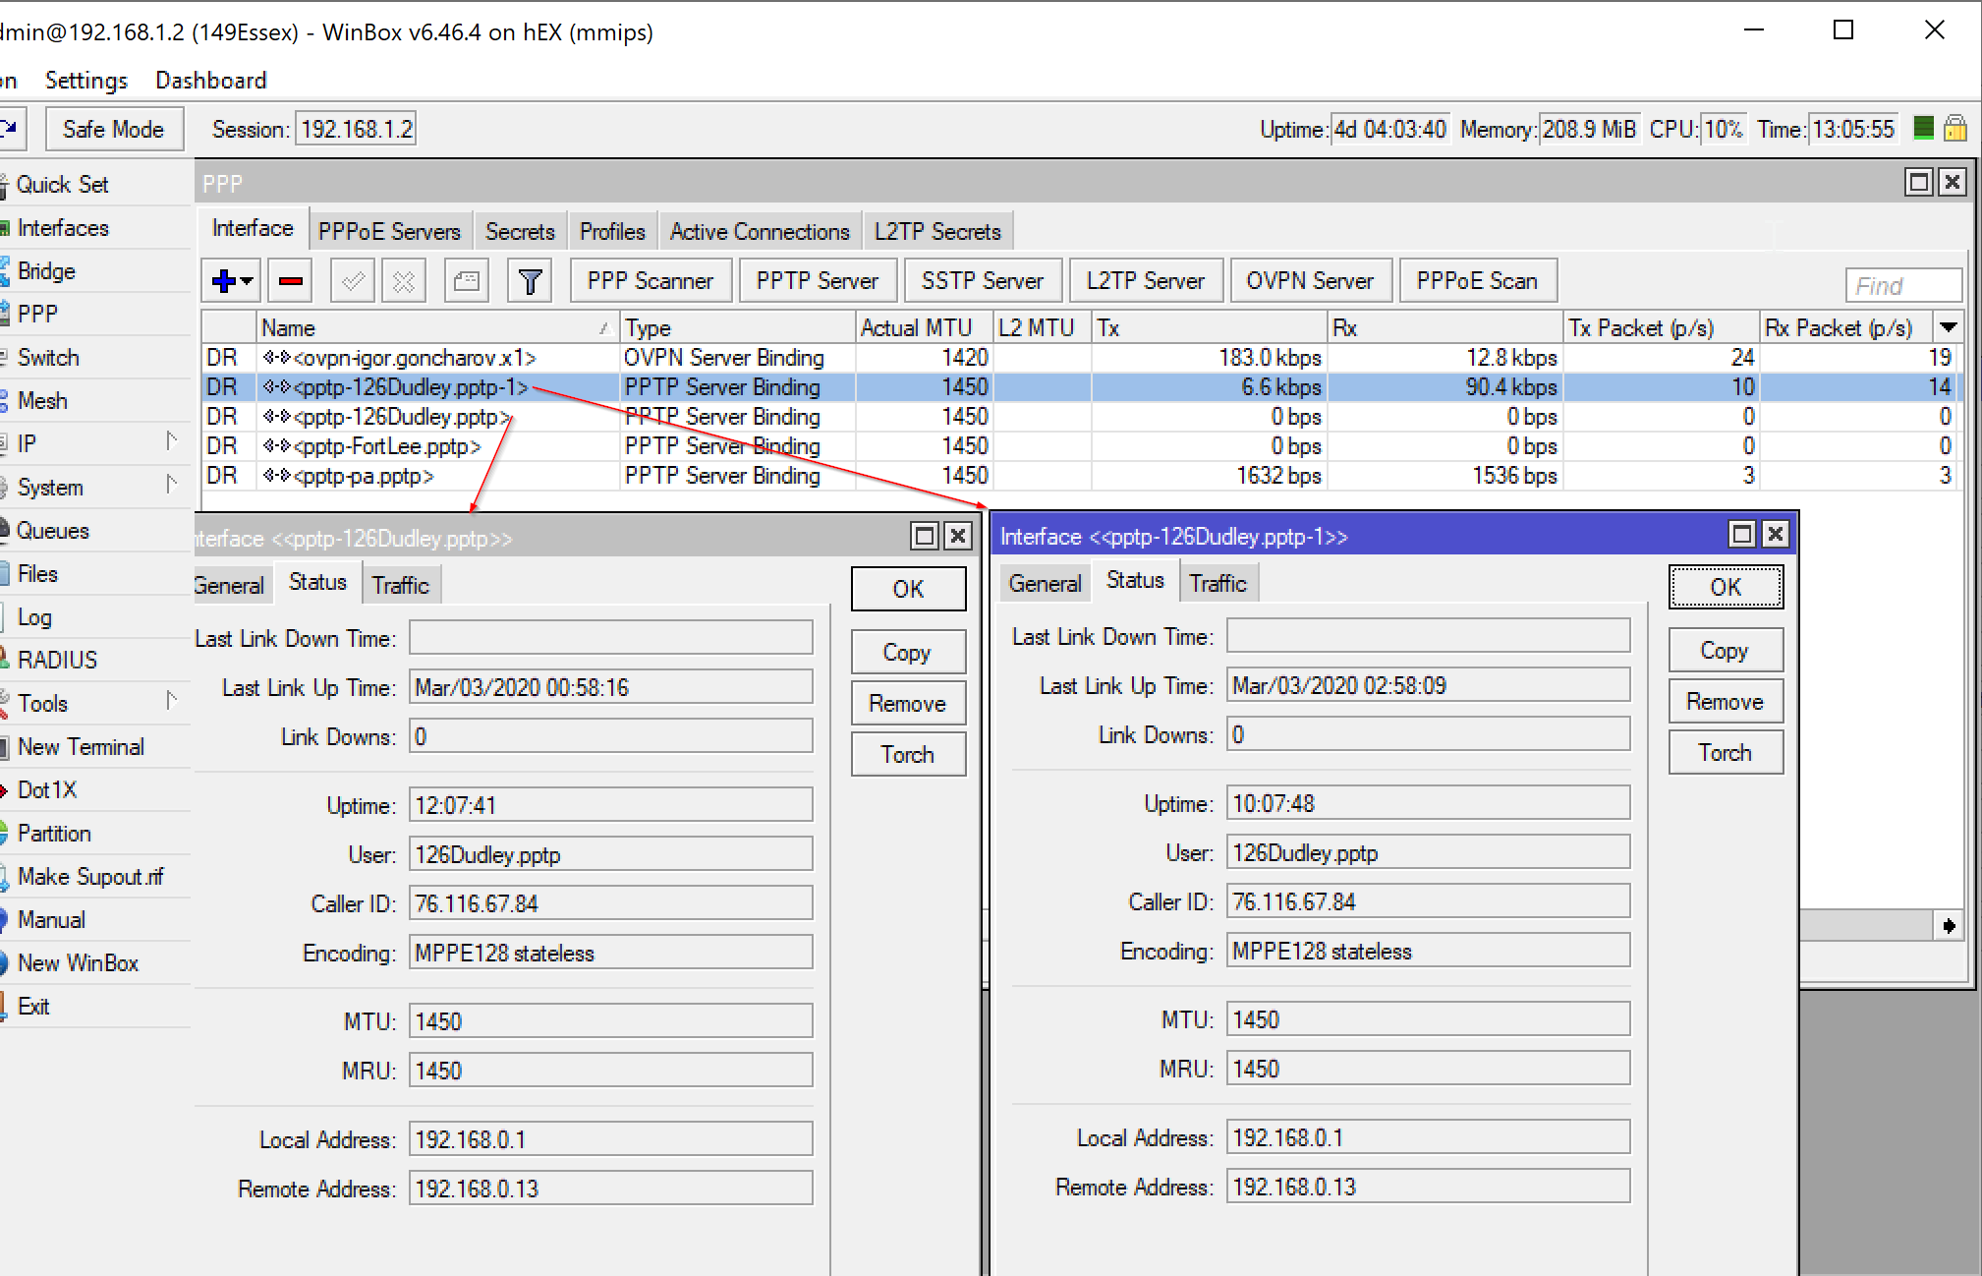Viewport: 1982px width, 1276px height.
Task: Open the PPTP Server settings button
Action: point(817,281)
